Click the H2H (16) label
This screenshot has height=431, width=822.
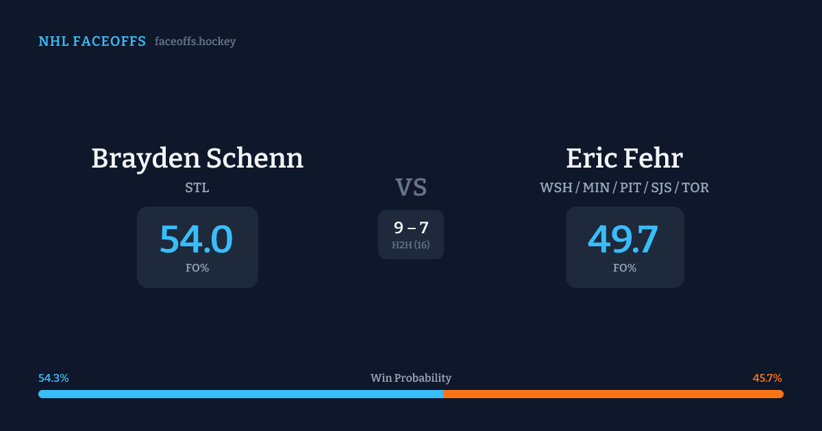pyautogui.click(x=411, y=245)
